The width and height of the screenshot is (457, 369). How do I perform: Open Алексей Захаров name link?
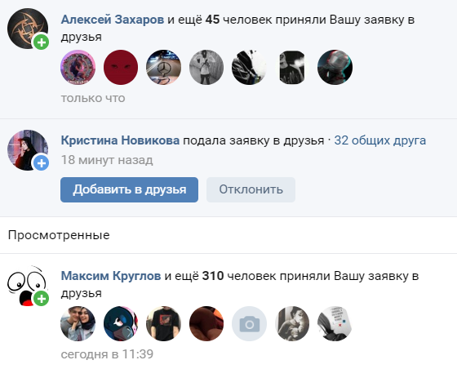(113, 20)
